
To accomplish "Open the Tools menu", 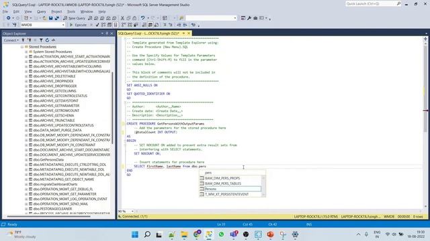I will point(71,11).
